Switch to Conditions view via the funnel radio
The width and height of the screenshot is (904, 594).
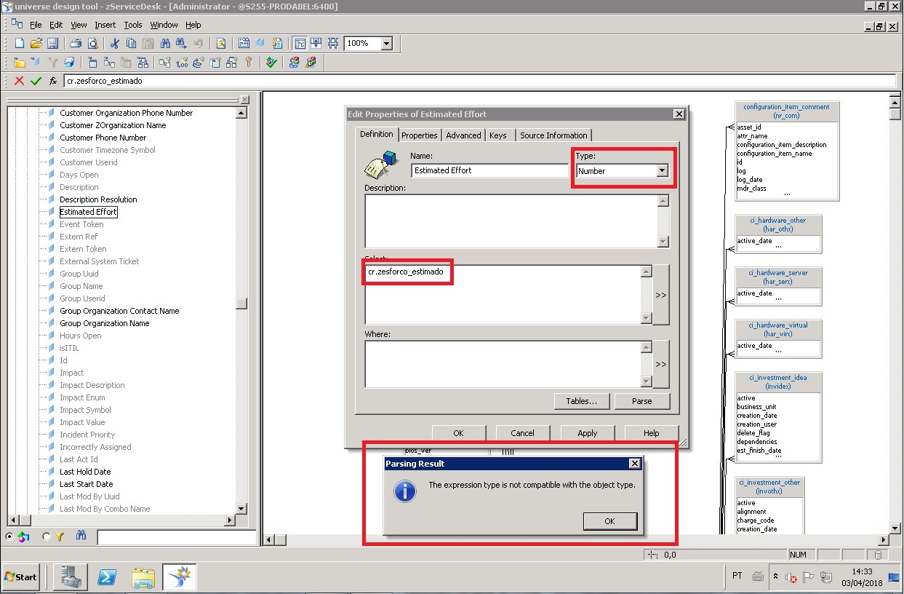(45, 536)
